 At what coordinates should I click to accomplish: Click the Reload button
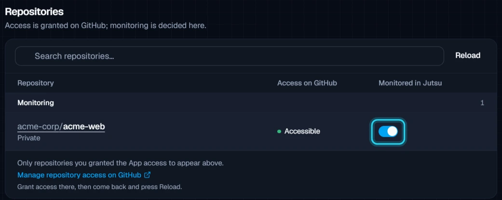[468, 56]
